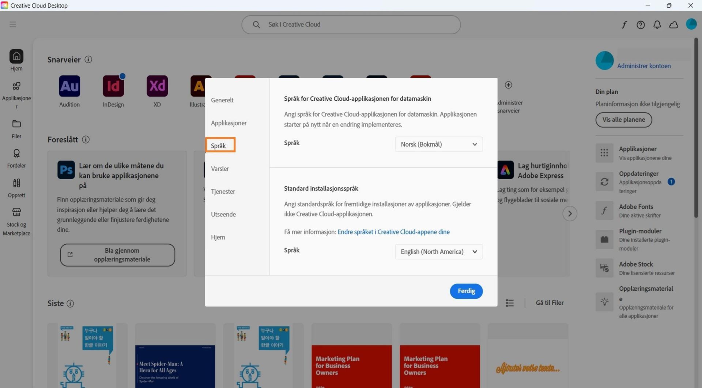Open the Meet Spider-Man recent file thumbnail
The height and width of the screenshot is (388, 702).
point(175,355)
